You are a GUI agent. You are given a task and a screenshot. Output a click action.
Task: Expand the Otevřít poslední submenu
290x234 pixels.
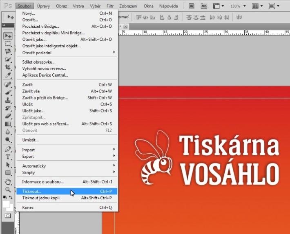tap(67, 53)
